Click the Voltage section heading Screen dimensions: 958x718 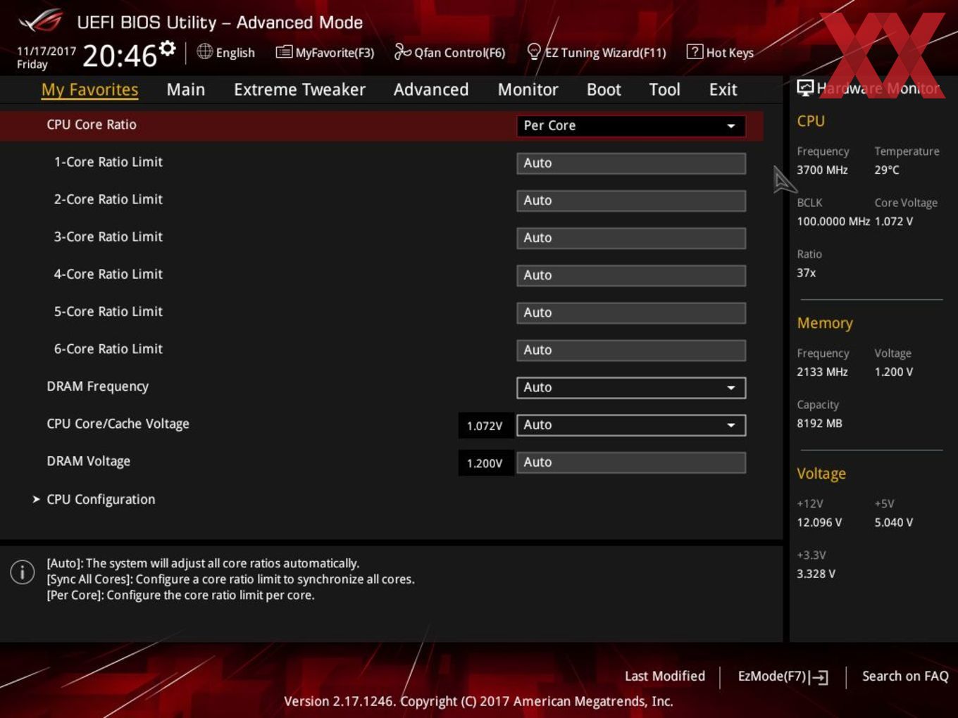pos(821,474)
